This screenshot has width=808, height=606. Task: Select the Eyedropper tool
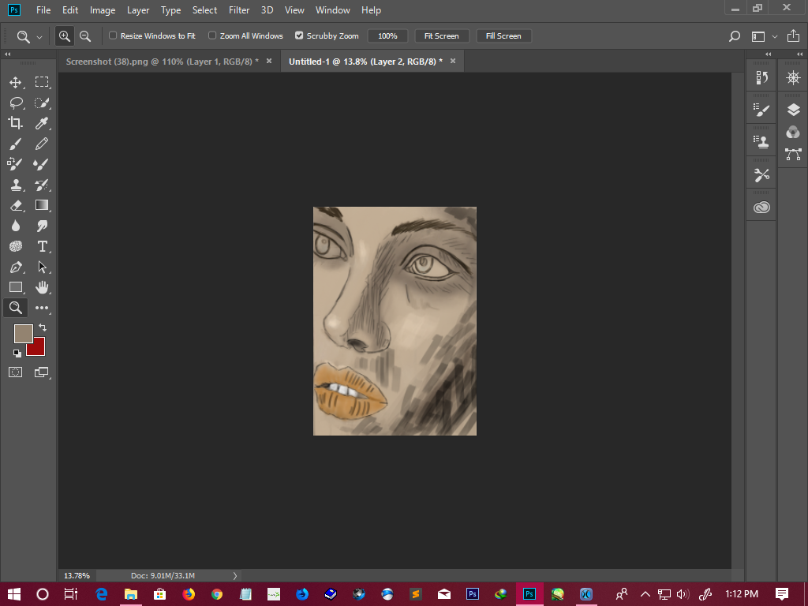click(42, 123)
